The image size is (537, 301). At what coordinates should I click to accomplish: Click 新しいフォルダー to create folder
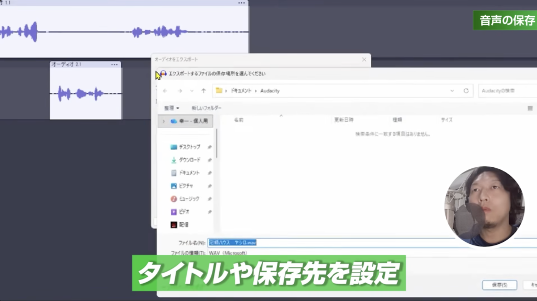pyautogui.click(x=206, y=108)
